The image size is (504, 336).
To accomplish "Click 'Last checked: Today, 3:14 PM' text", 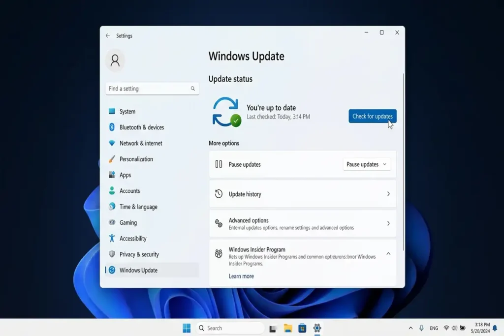I will pos(278,117).
